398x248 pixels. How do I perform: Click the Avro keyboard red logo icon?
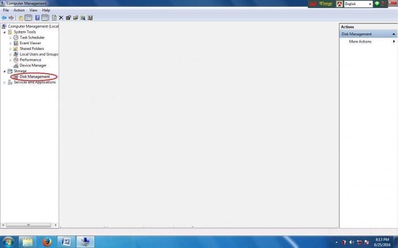(x=313, y=4)
